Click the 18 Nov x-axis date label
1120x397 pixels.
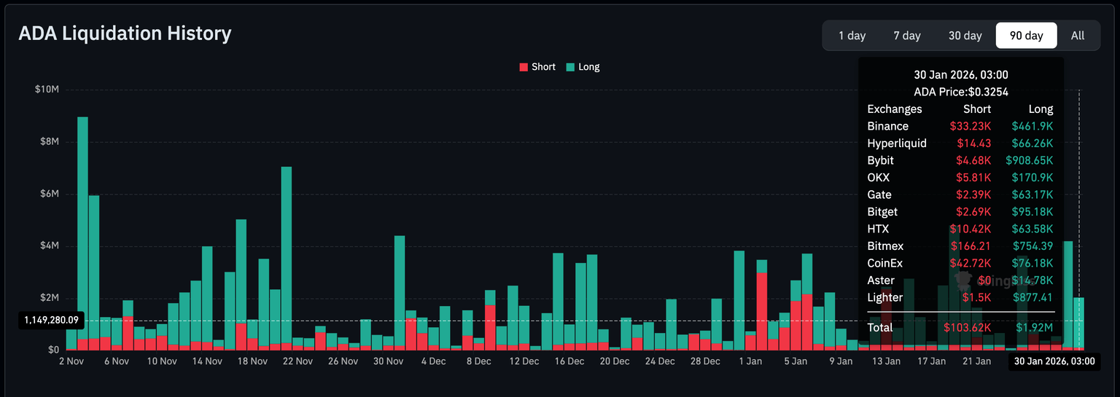(253, 361)
